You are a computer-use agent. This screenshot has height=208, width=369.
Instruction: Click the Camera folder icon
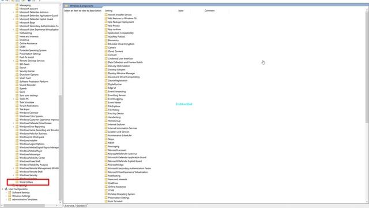pyautogui.click(x=106, y=47)
